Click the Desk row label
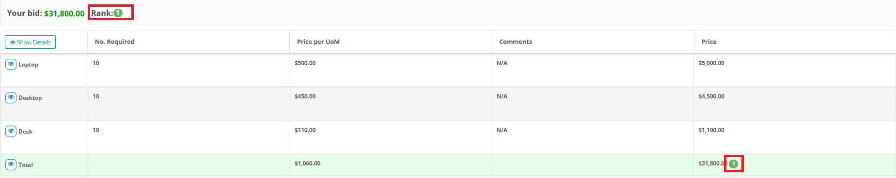 (25, 132)
